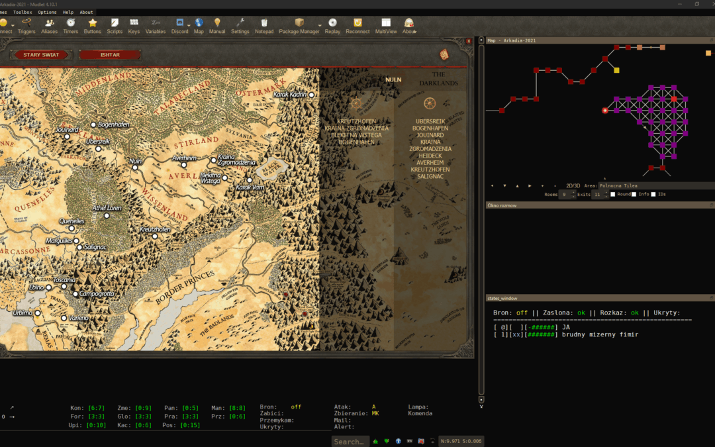Open the About menu
715x447 pixels.
(86, 13)
